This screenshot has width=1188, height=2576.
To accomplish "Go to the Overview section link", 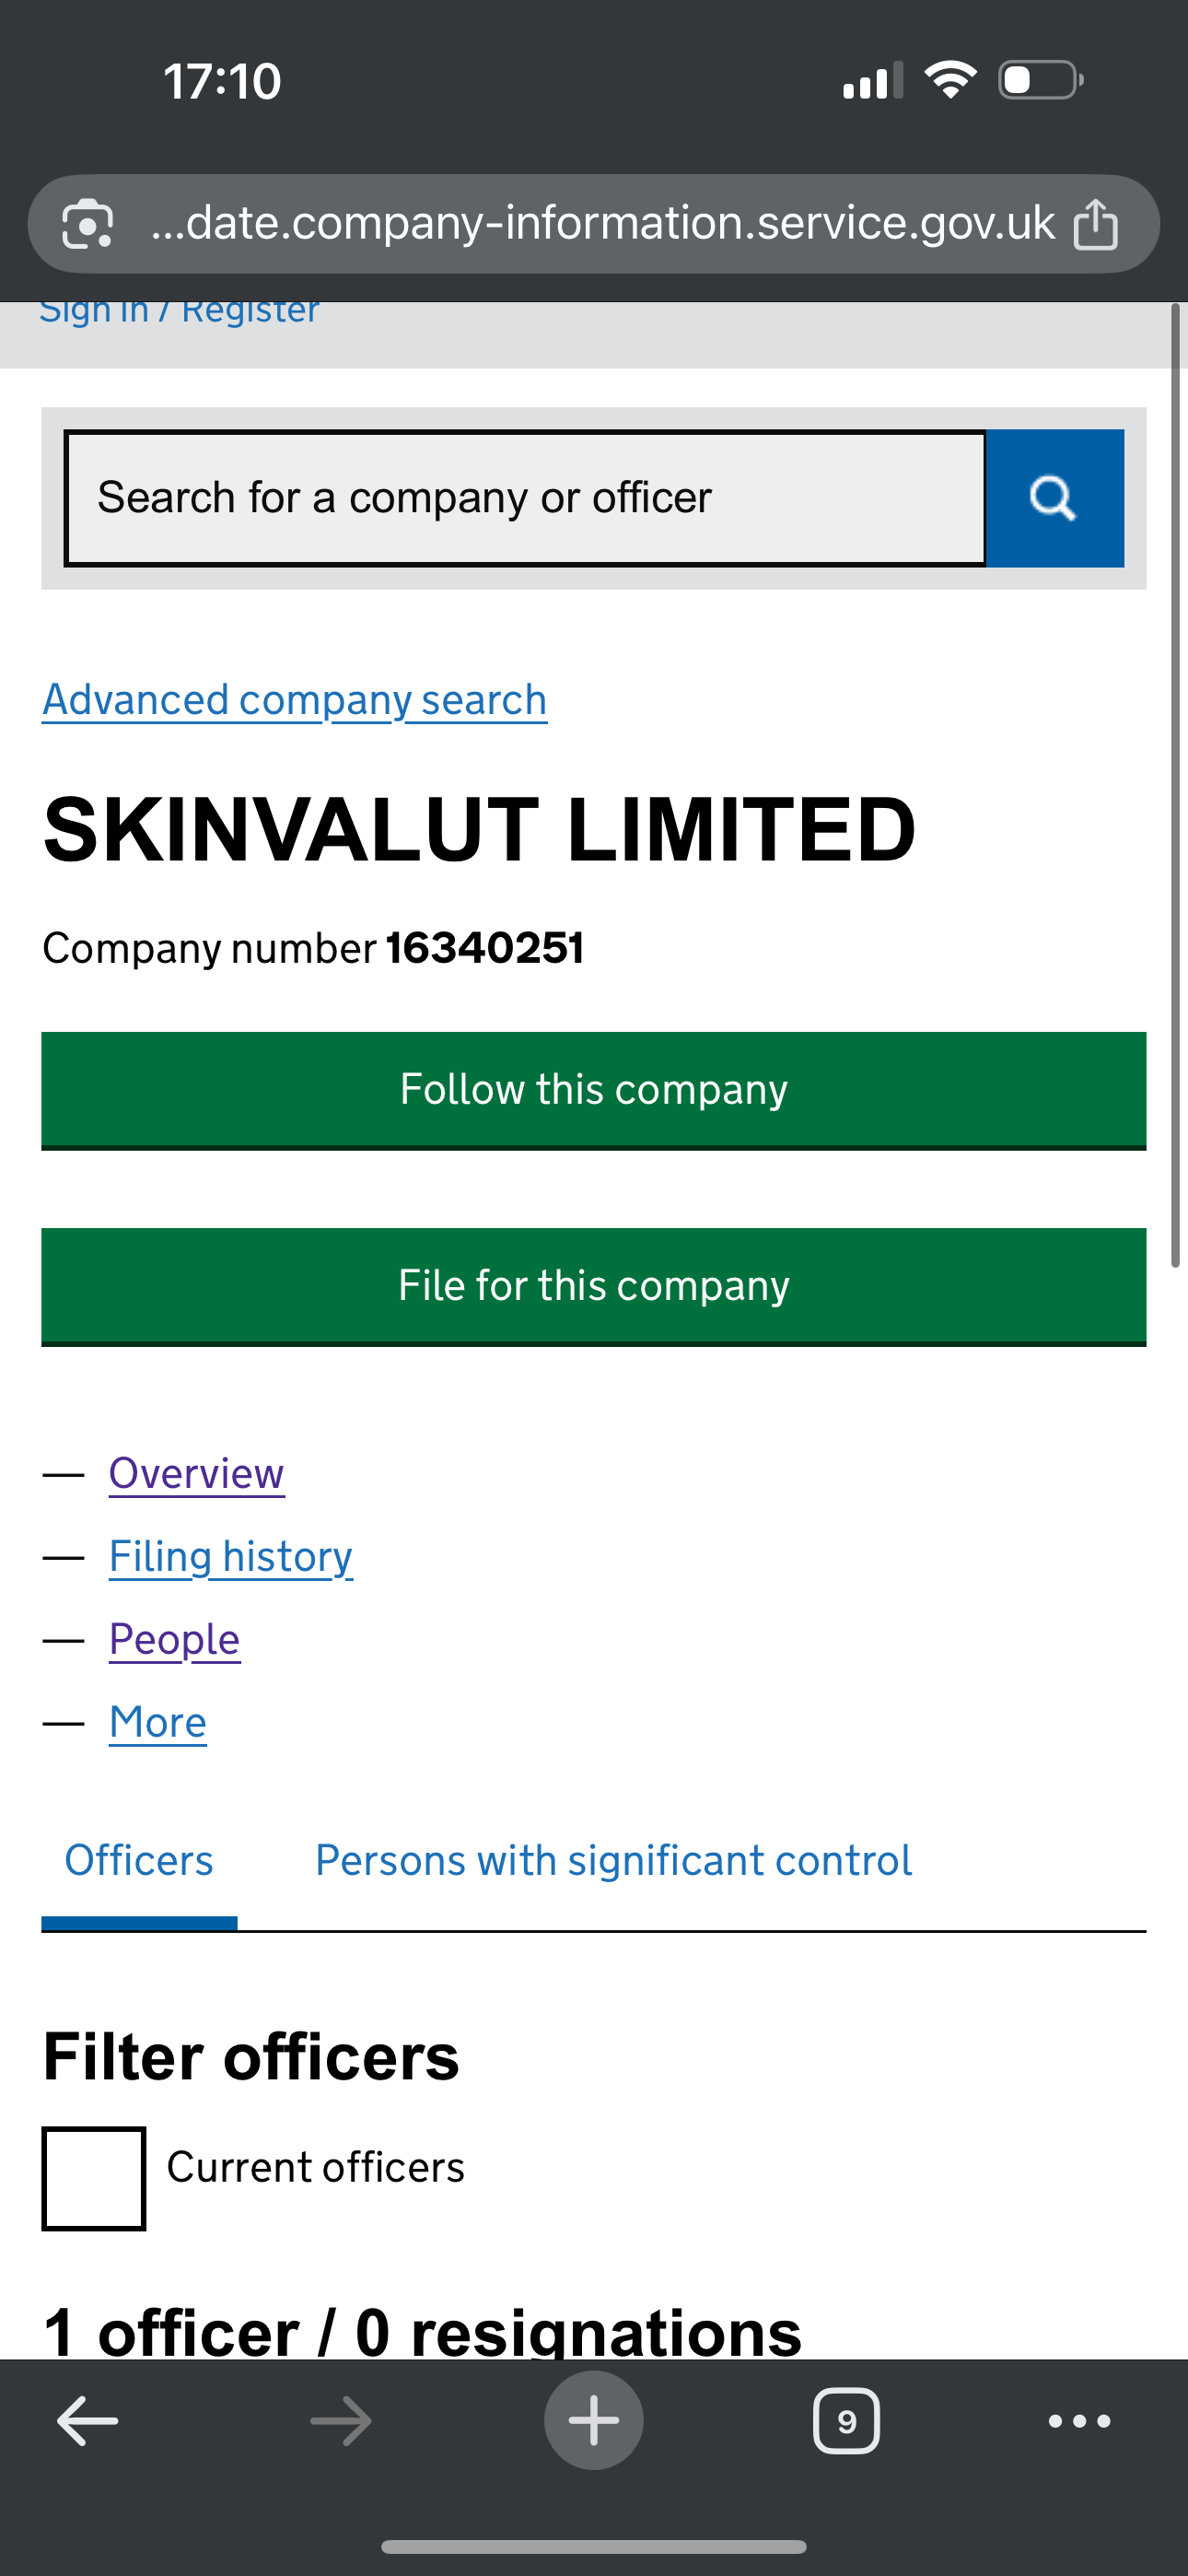I will point(196,1473).
